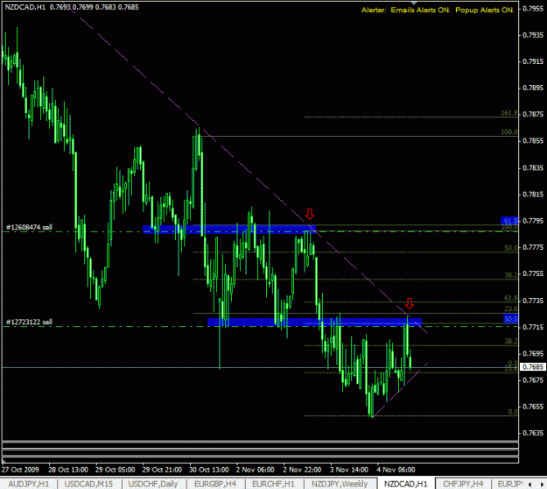The image size is (547, 489).
Task: Select the red down arrow above the upper blue zone
Action: tap(310, 214)
